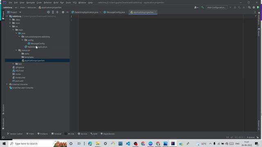This screenshot has width=262, height=147.
Task: Collapse the src folder
Action: tap(10, 26)
